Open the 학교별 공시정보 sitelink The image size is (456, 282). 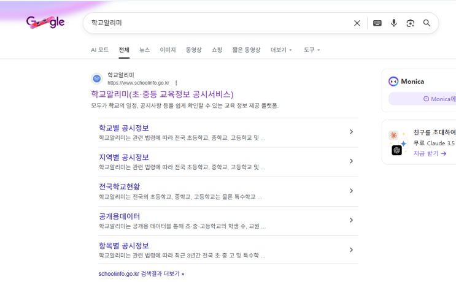tap(124, 128)
